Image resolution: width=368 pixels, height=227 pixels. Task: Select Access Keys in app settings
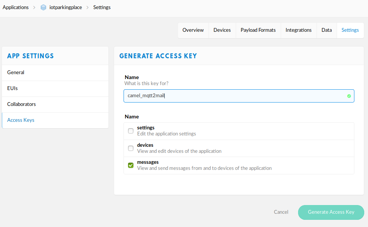[55, 120]
